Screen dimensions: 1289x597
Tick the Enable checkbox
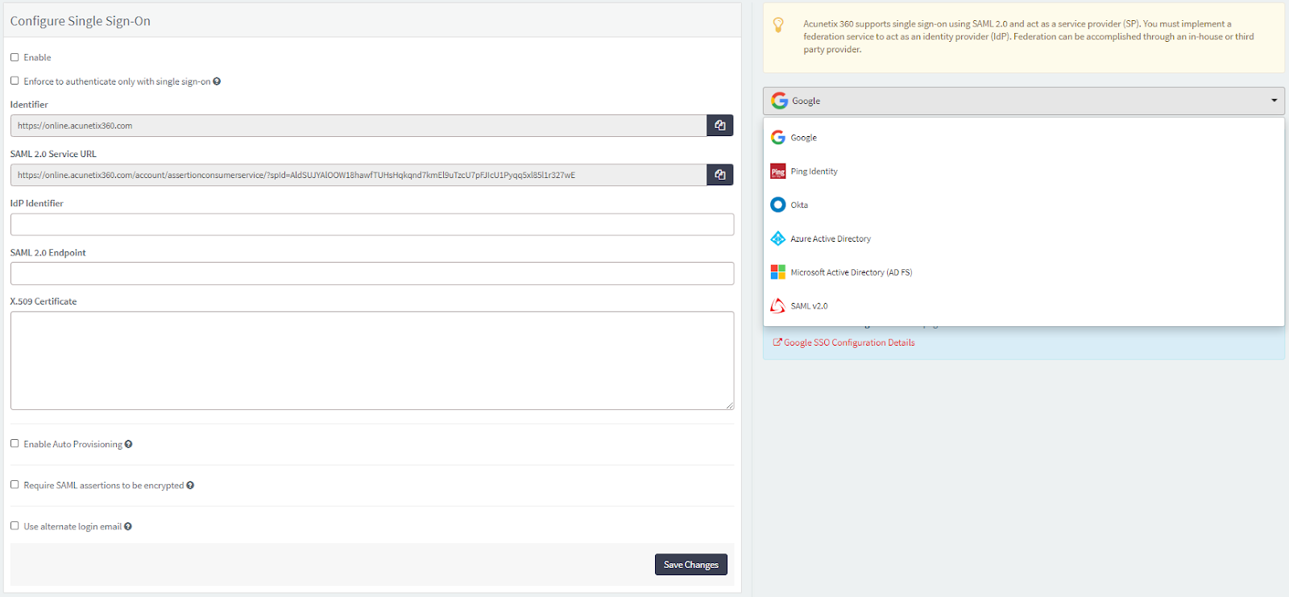tap(15, 57)
